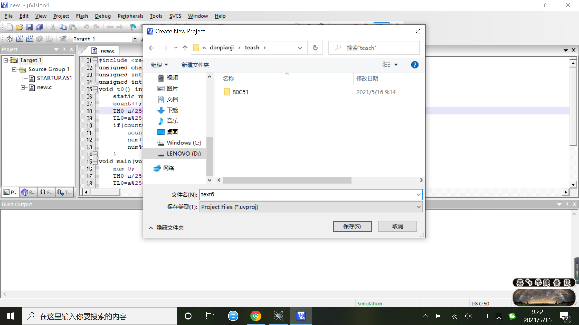This screenshot has width=579, height=325.
Task: Go up one folder level in dialog
Action: (x=185, y=48)
